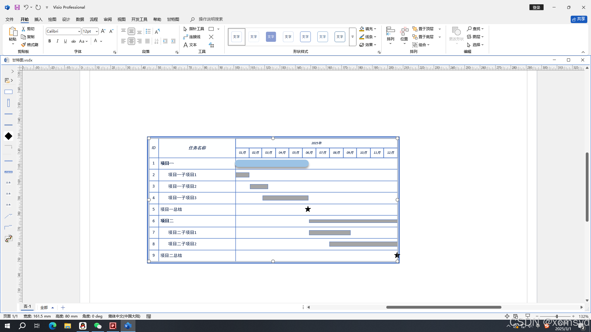Click the bullet list icon
The width and height of the screenshot is (591, 332).
(148, 31)
